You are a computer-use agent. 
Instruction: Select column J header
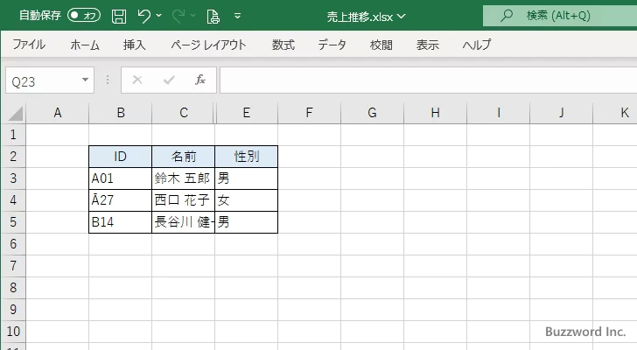tap(561, 113)
